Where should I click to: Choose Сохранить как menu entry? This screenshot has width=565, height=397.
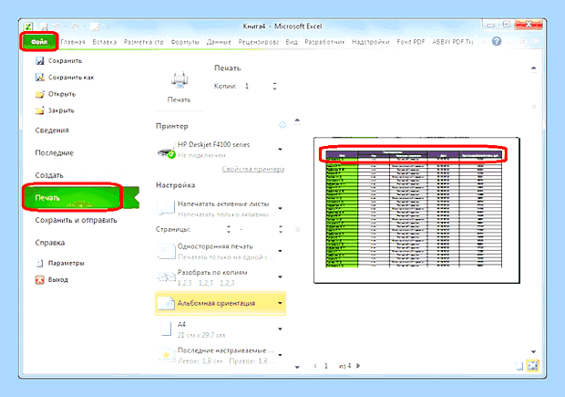point(71,78)
